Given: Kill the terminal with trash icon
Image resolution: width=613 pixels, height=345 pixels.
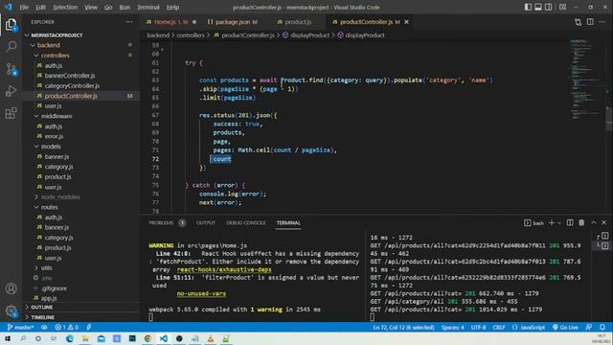Looking at the screenshot, I should 581,222.
